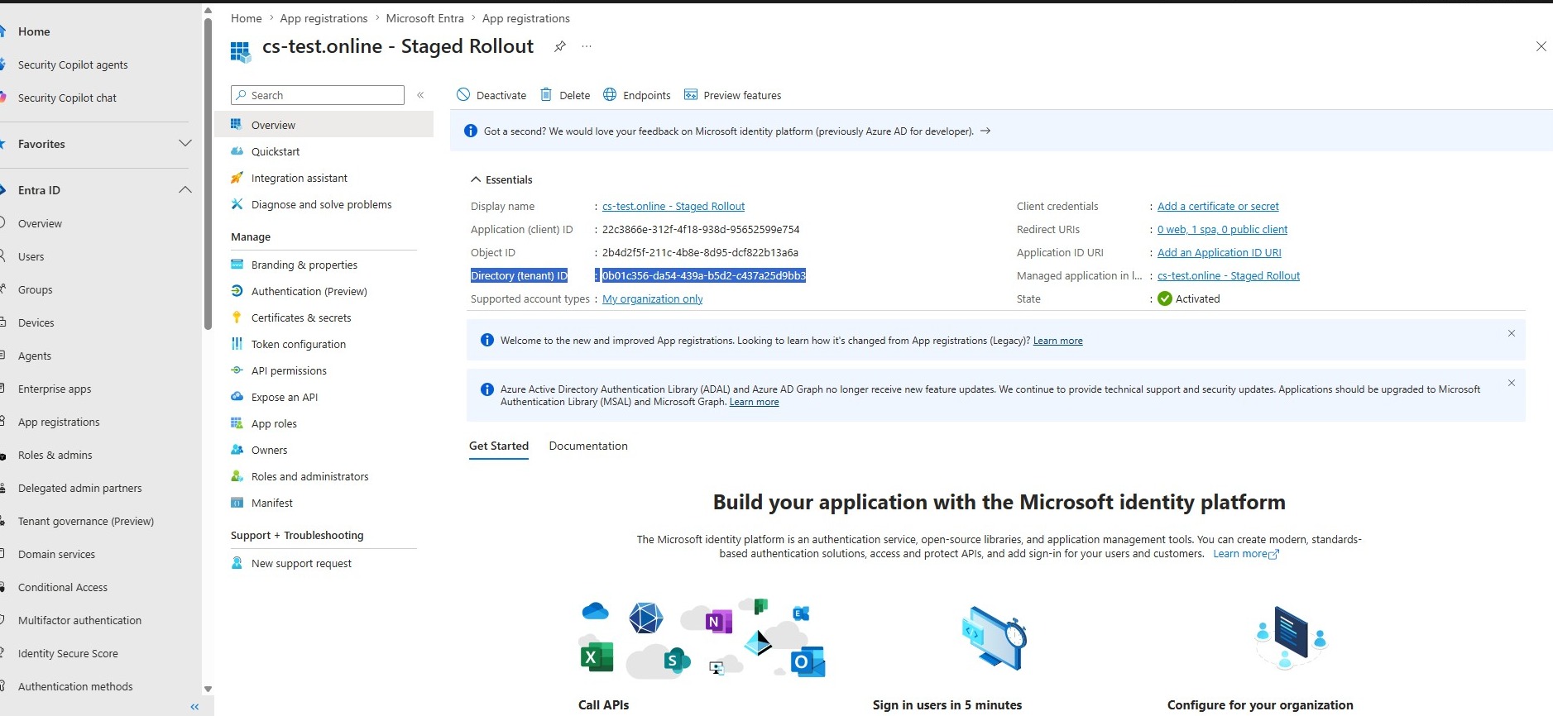This screenshot has width=1553, height=716.
Task: Click the resource menu Search box
Action: click(x=318, y=95)
